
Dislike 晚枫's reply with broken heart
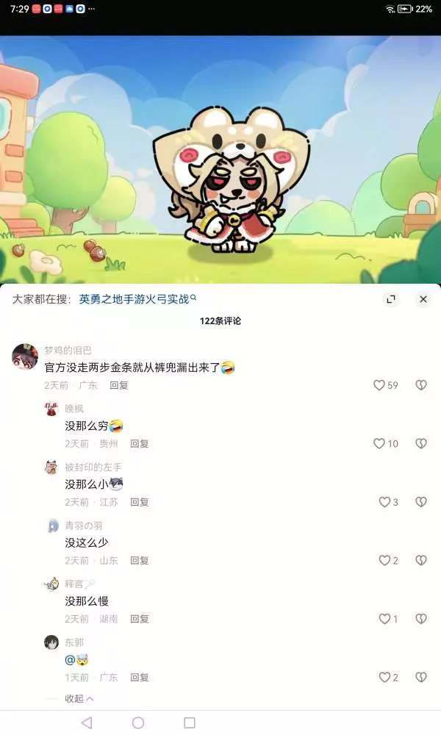(x=421, y=443)
